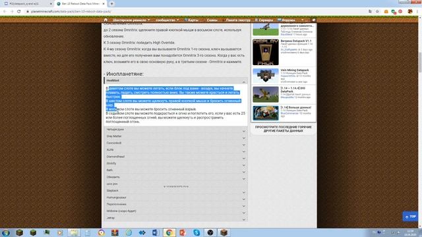Viewport: 422px width, 237px height.
Task: Open the WinRAR books taskbar icon
Action: (115, 232)
